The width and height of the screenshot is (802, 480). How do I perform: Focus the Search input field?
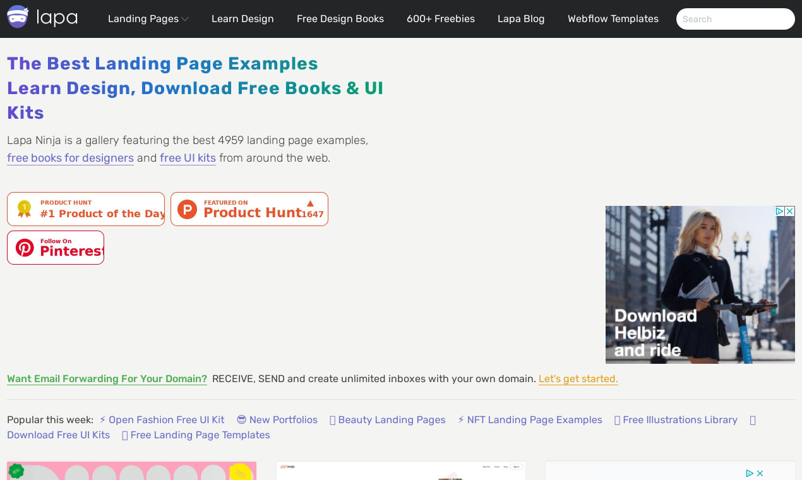[736, 19]
